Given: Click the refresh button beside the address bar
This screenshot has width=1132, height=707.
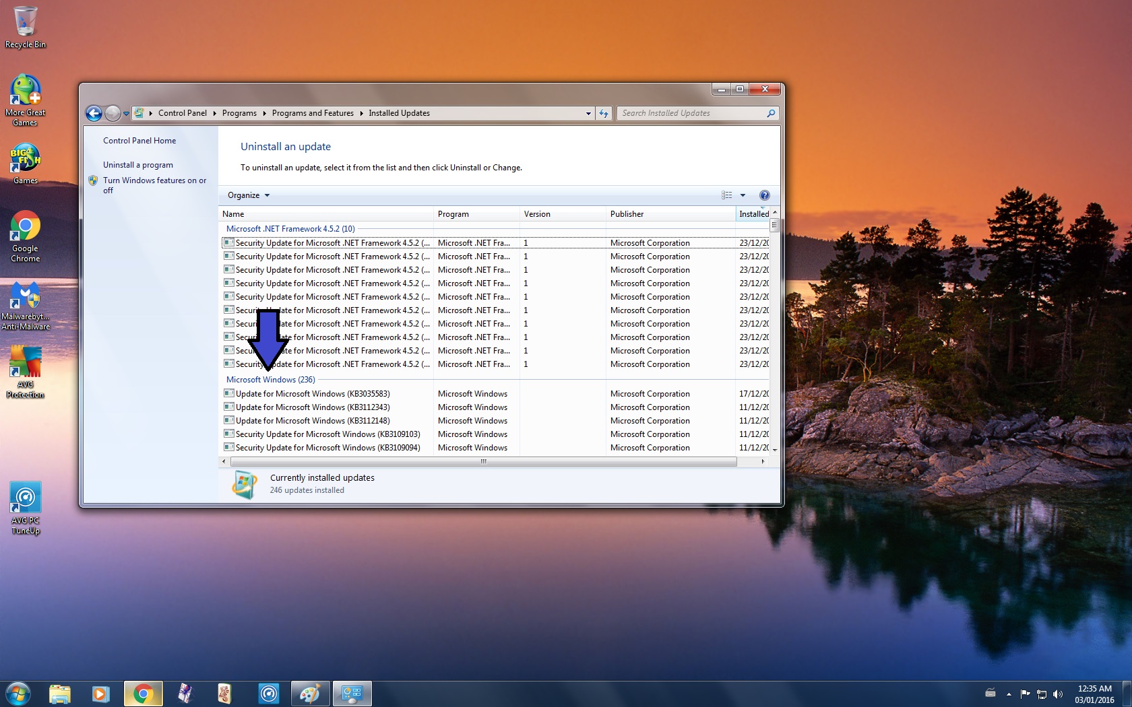Looking at the screenshot, I should [x=604, y=113].
